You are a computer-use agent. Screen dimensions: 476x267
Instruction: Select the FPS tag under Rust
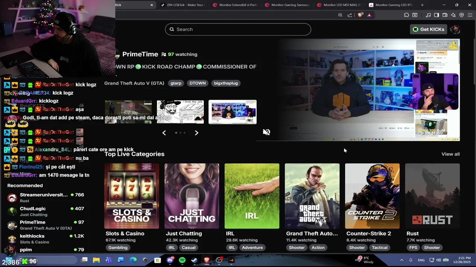pyautogui.click(x=413, y=247)
